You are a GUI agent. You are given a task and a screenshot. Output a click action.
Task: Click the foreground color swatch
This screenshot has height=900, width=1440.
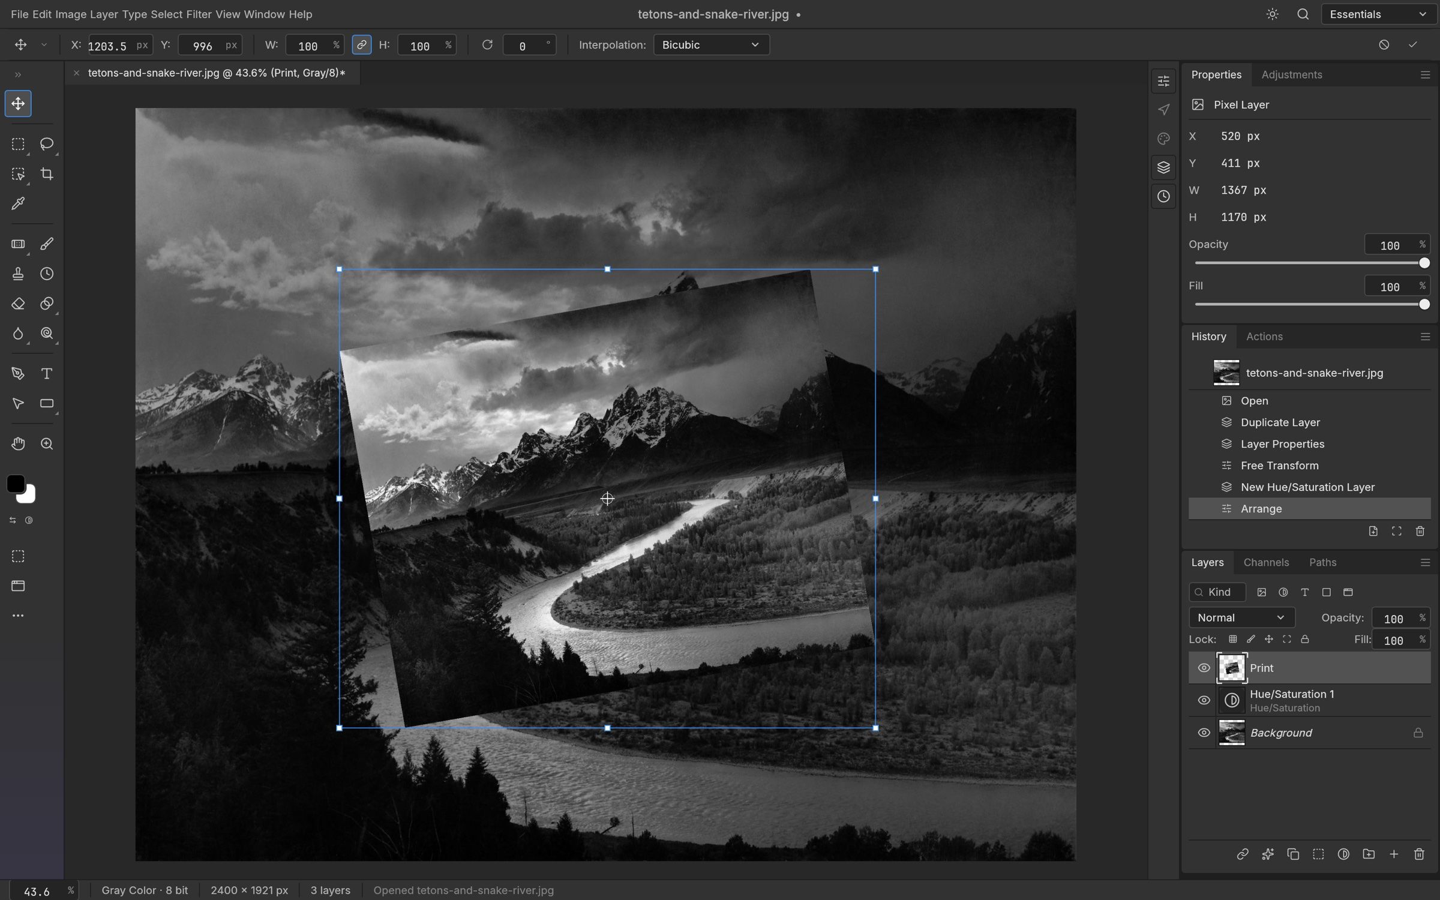tap(15, 484)
